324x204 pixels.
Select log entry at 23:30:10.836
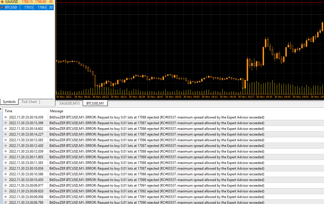[x=163, y=168]
